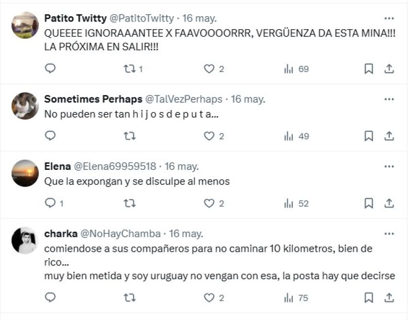This screenshot has width=413, height=320.
Task: Click charka's profile avatar
Action: (x=25, y=240)
